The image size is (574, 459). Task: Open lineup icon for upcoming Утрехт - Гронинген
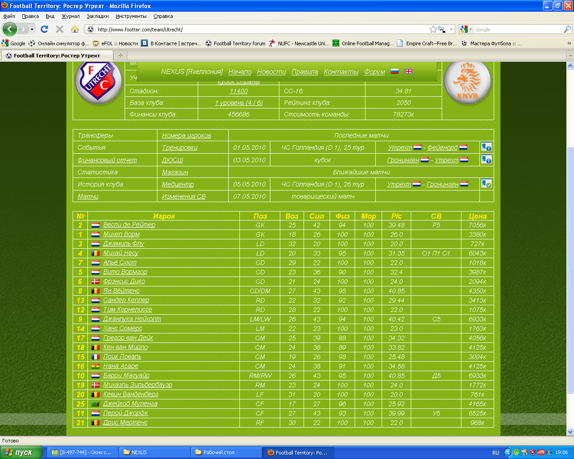(486, 184)
